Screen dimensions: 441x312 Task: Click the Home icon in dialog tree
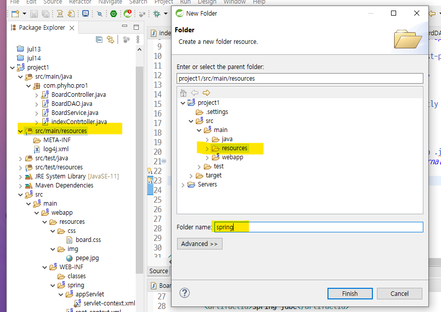(183, 93)
